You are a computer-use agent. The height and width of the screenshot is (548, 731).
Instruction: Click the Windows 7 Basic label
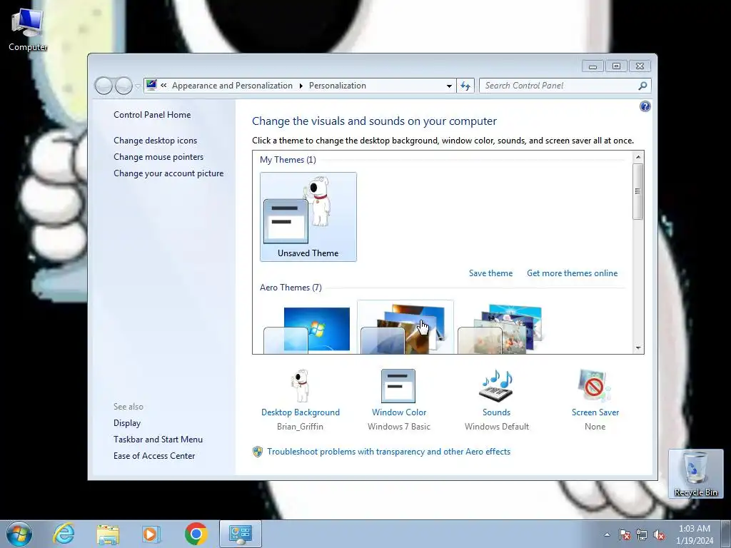coord(398,427)
